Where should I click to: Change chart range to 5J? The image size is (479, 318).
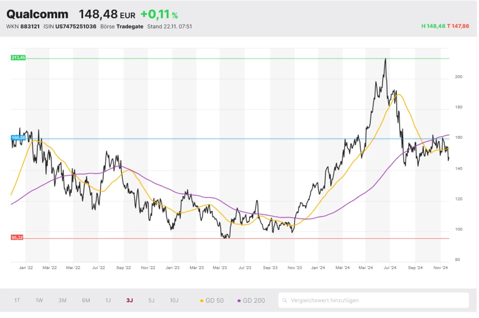tap(151, 300)
